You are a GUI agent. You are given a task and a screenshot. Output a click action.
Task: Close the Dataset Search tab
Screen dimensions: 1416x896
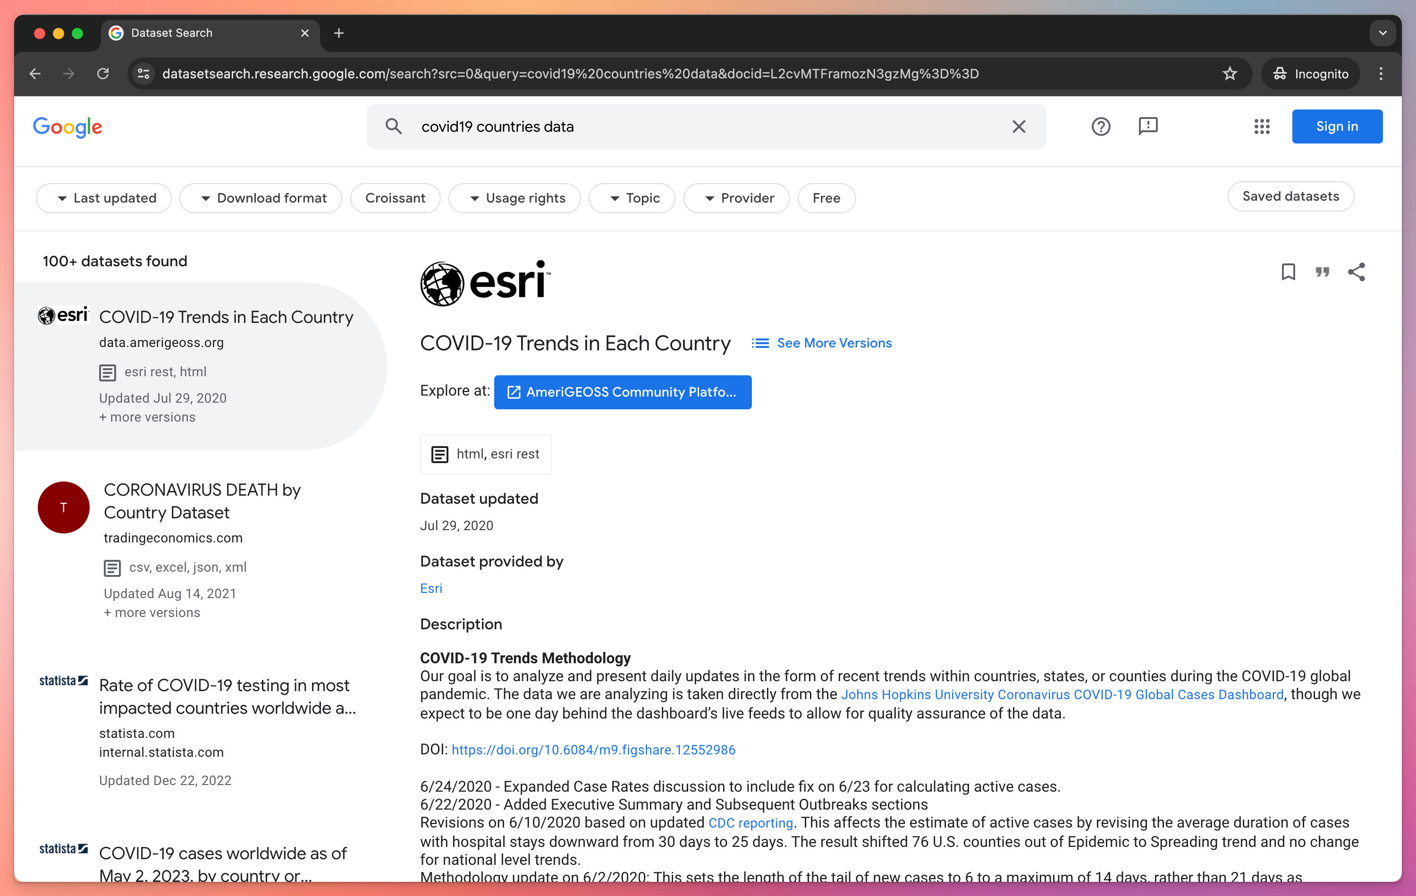click(x=304, y=34)
